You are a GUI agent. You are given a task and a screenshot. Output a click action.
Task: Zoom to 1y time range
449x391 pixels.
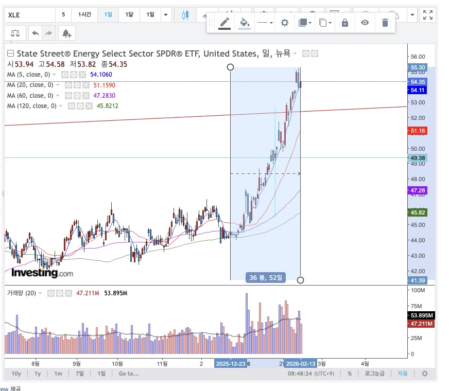click(x=38, y=374)
